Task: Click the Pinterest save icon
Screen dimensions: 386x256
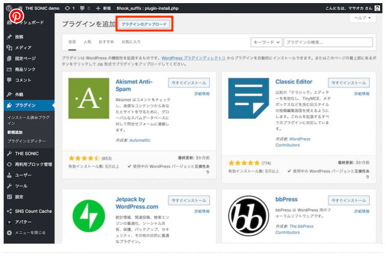Action: [x=16, y=15]
